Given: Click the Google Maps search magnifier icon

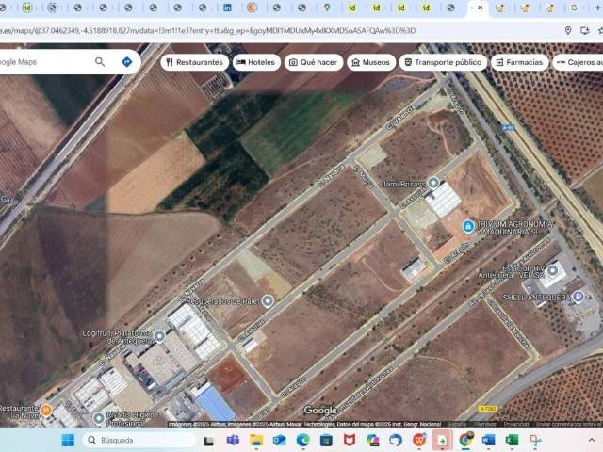Looking at the screenshot, I should point(100,62).
